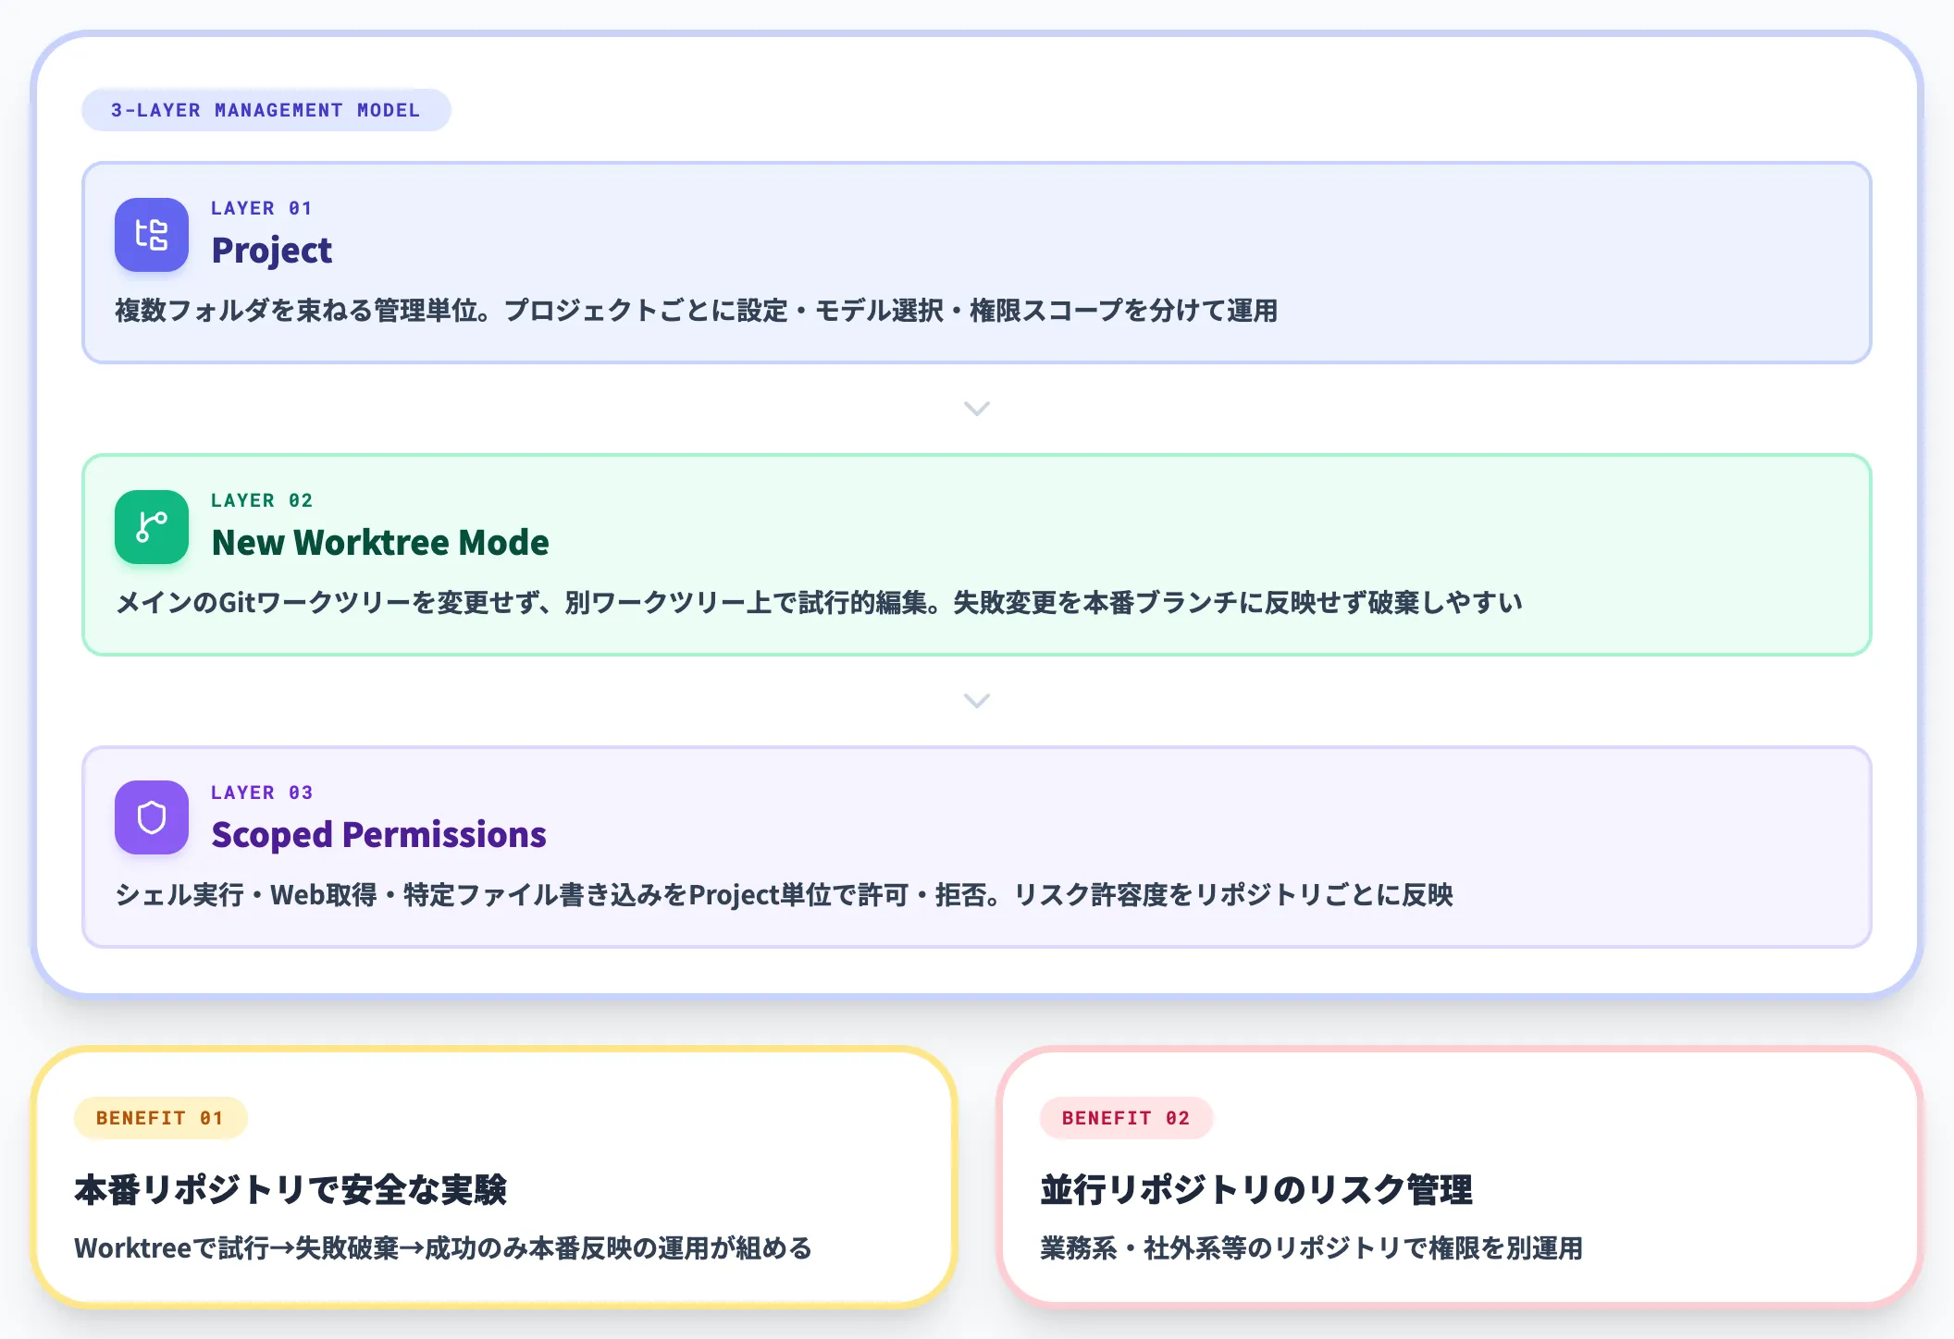Click the LAYER 03 label
The width and height of the screenshot is (1954, 1339).
[x=262, y=792]
